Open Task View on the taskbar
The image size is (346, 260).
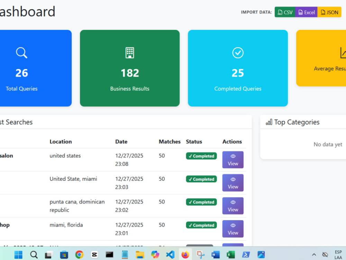pos(49,255)
